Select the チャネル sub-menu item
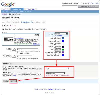This screenshot has height=95, width=100. pos(22,11)
